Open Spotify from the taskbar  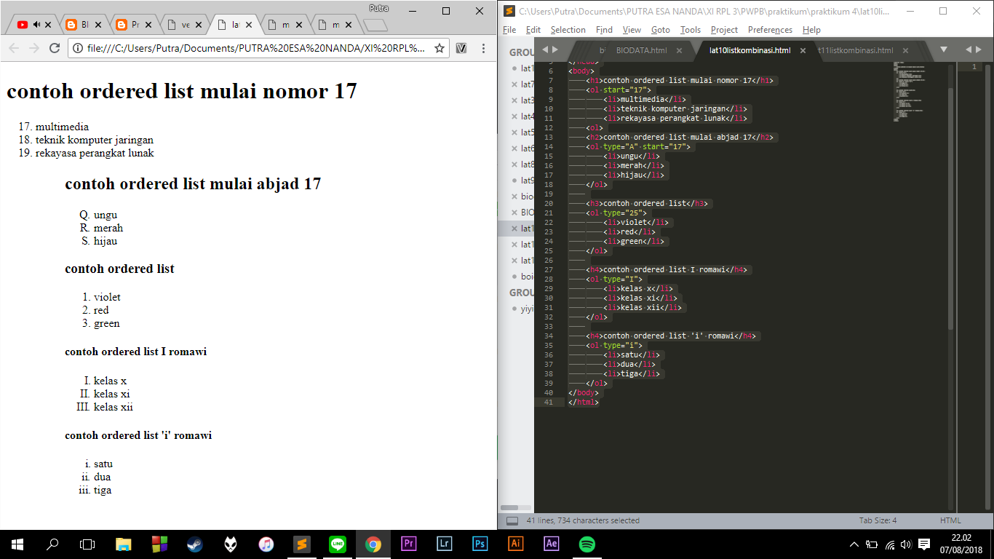coord(587,544)
